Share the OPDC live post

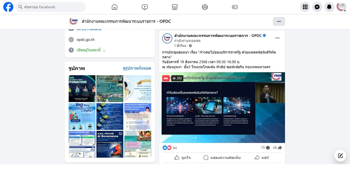pyautogui.click(x=261, y=157)
